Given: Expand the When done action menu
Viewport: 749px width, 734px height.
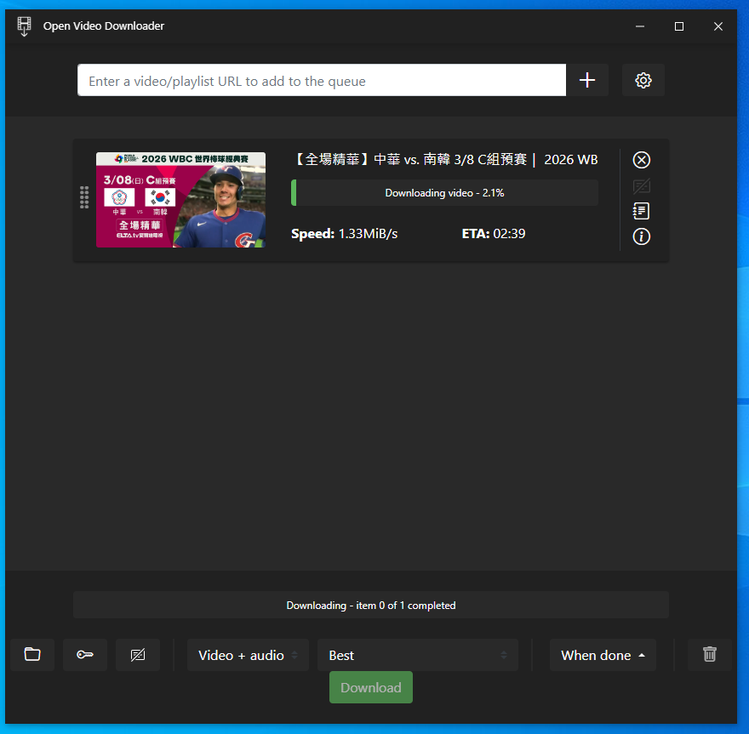Looking at the screenshot, I should pyautogui.click(x=603, y=655).
